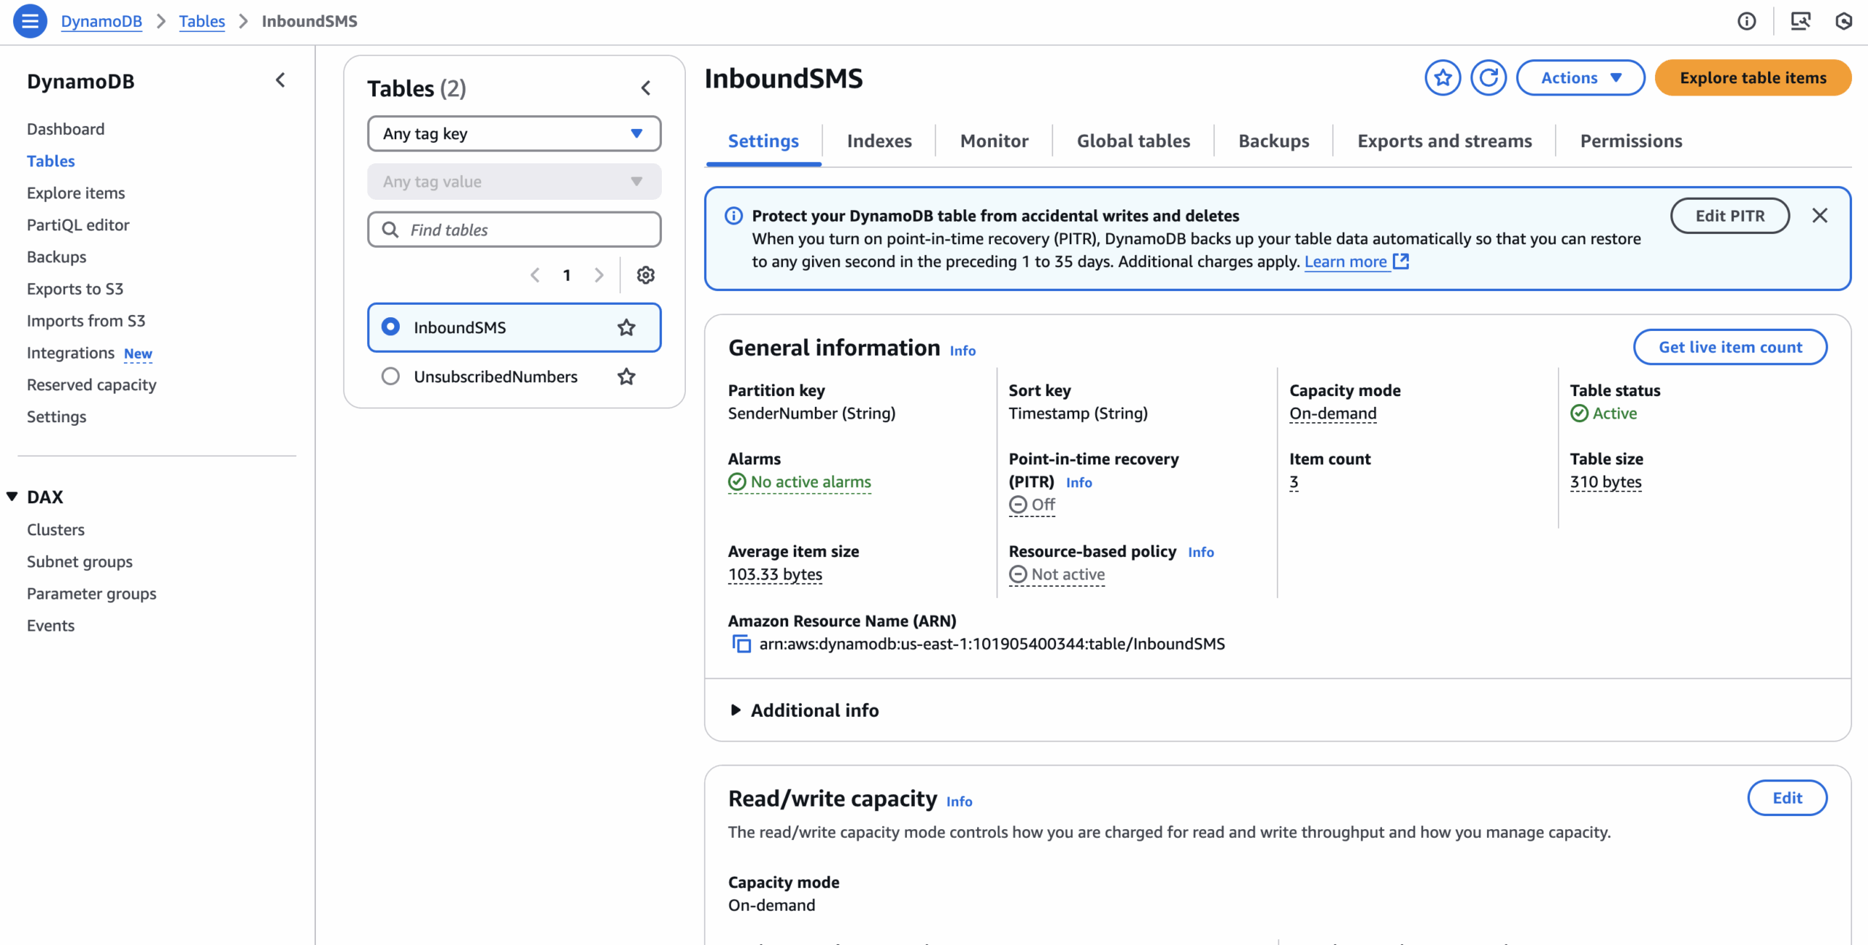Go to DynamoDB breadcrumb link
The image size is (1868, 945).
tap(101, 21)
